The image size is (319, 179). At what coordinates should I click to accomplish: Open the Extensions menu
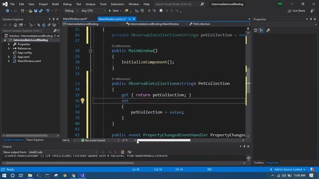(118, 4)
